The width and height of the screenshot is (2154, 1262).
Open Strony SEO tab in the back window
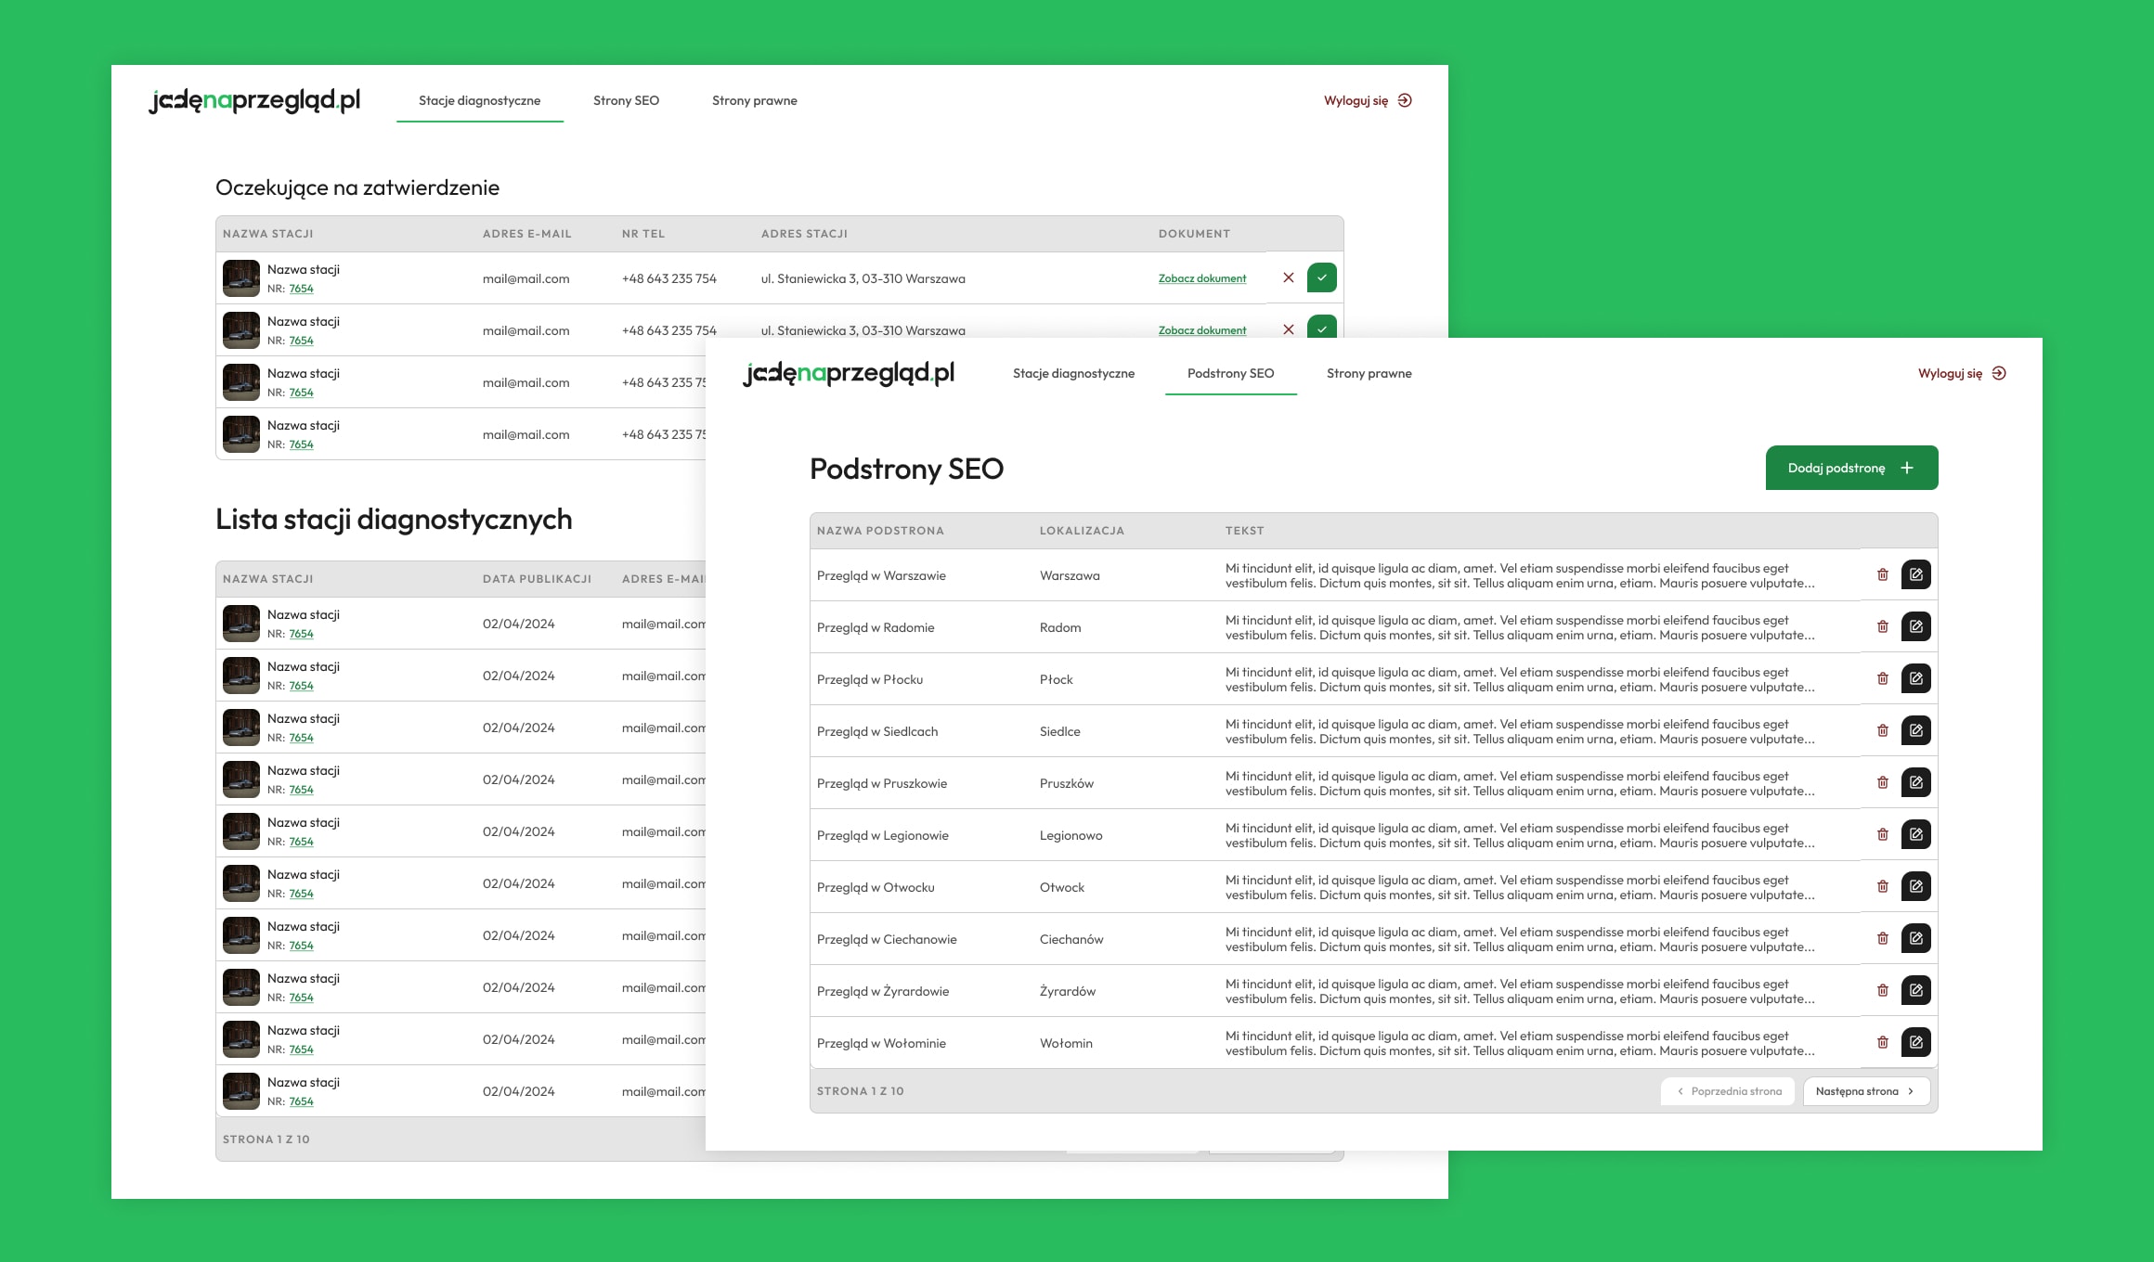coord(627,100)
